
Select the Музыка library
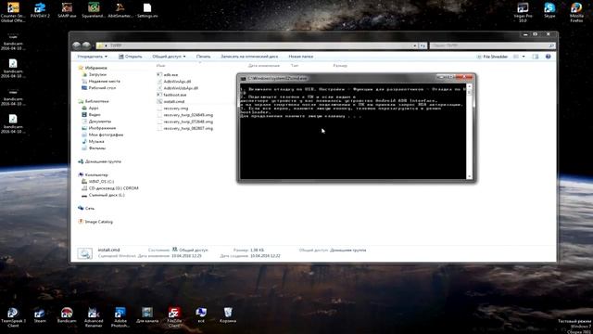[93, 142]
